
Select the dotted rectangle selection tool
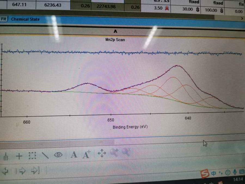32,156
